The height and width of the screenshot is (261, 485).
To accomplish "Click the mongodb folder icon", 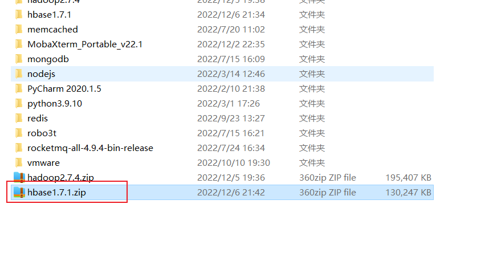I will tap(19, 59).
